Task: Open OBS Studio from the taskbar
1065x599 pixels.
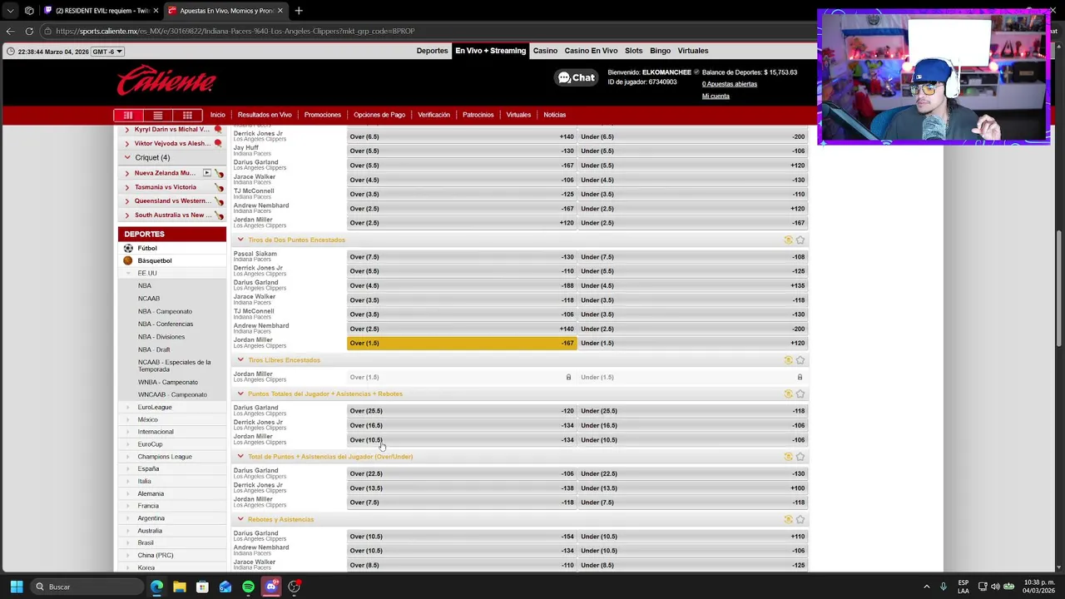Action: pyautogui.click(x=294, y=587)
